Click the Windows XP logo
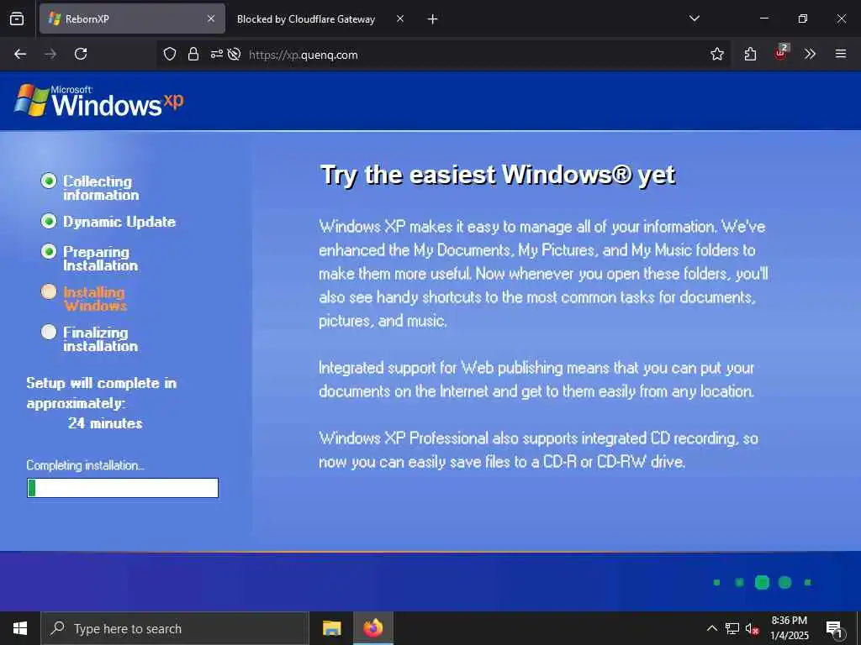This screenshot has height=645, width=861. coord(99,101)
